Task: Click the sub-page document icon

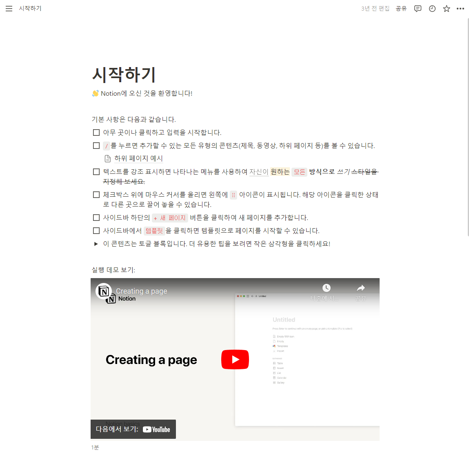Action: (107, 158)
